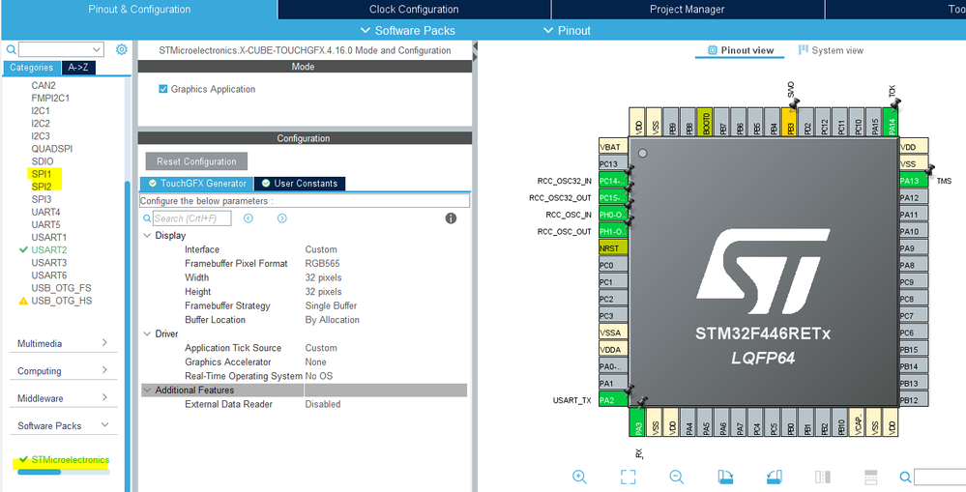The width and height of the screenshot is (966, 492).
Task: Open the Software Packs dropdown menu
Action: (407, 30)
